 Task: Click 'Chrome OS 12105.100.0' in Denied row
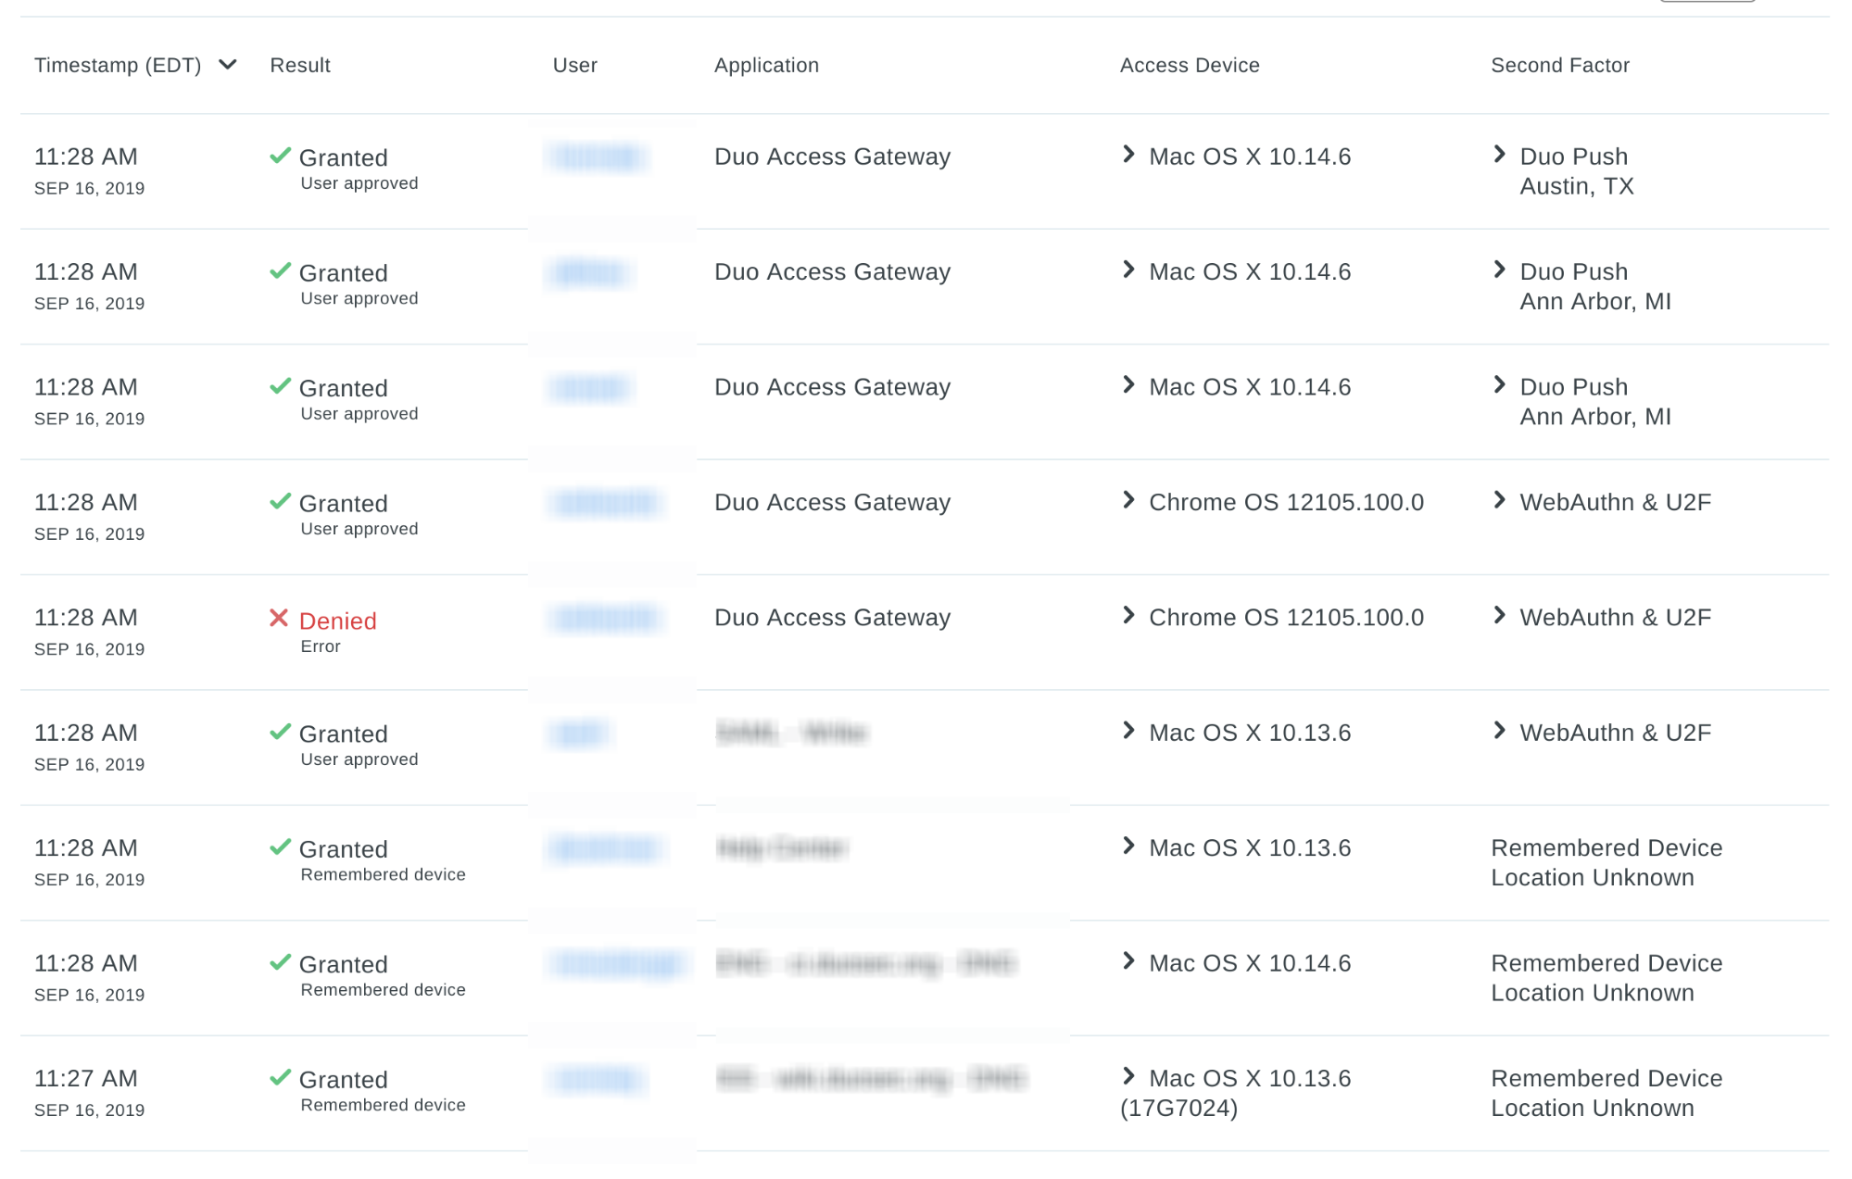[x=1286, y=618]
